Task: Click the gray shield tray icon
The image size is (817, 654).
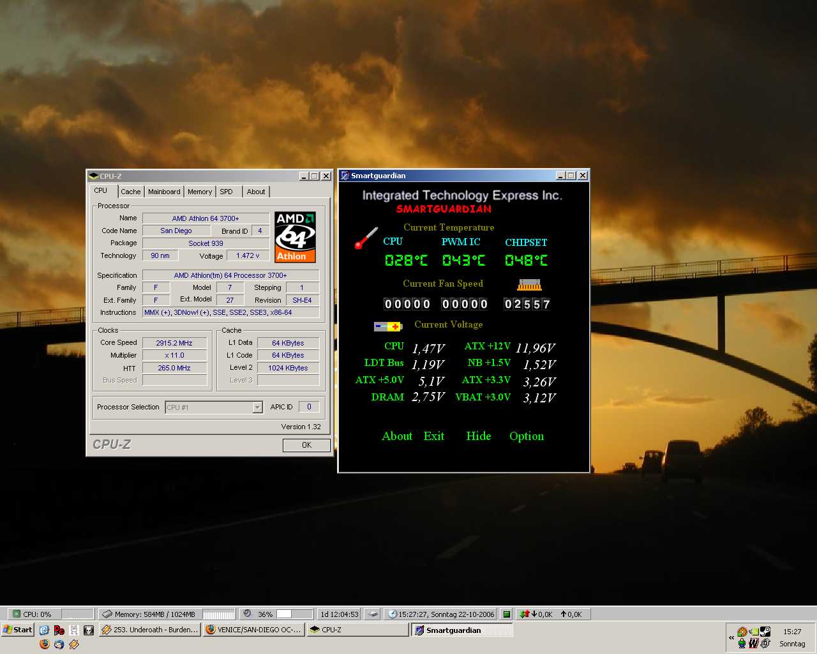Action: point(765,643)
